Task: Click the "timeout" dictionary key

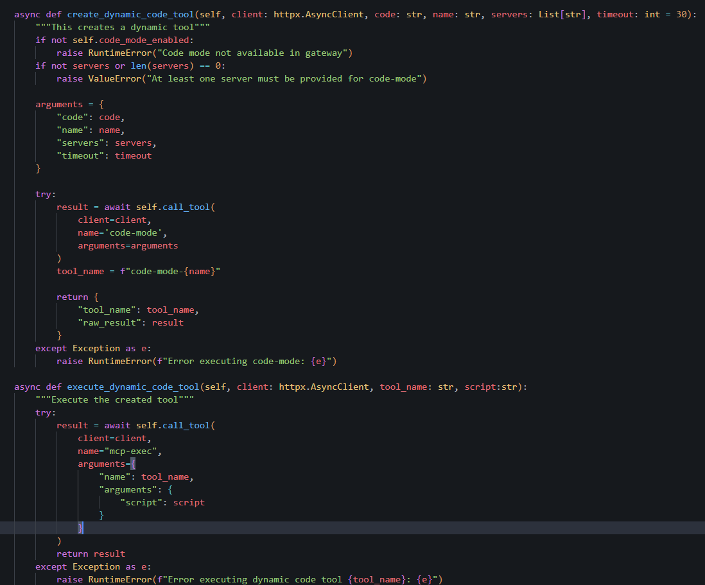Action: pyautogui.click(x=80, y=155)
